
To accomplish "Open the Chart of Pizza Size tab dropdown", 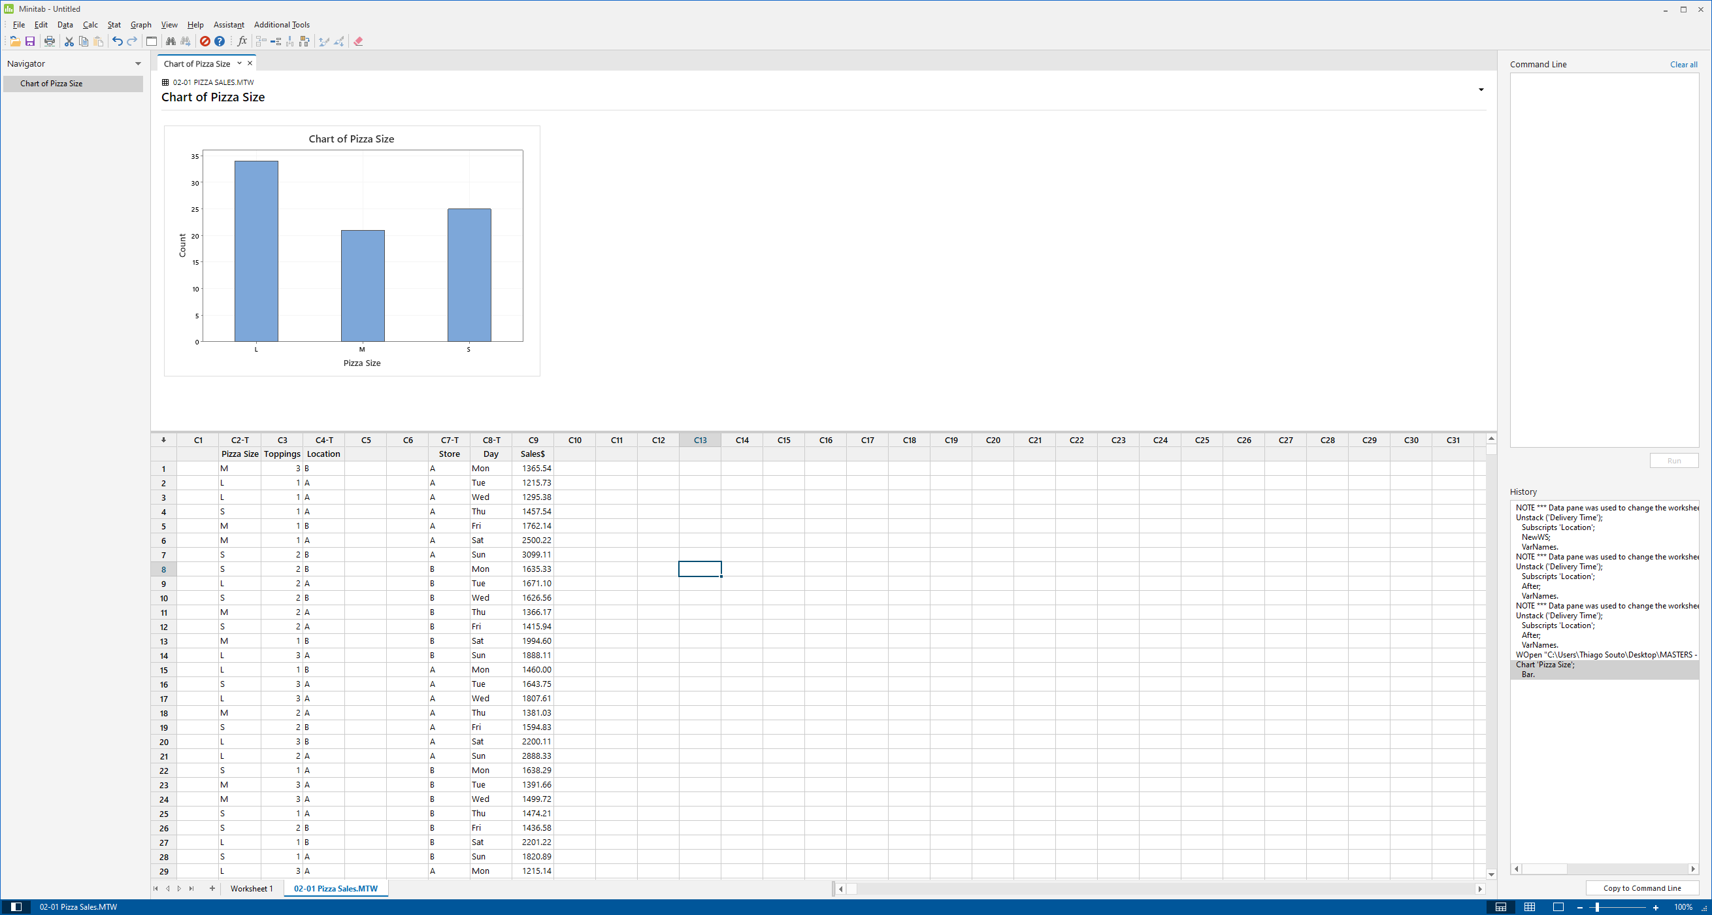I will click(x=239, y=63).
